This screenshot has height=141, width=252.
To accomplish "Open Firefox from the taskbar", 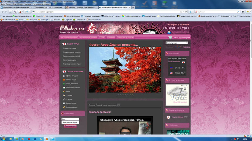I will click(x=47, y=139).
